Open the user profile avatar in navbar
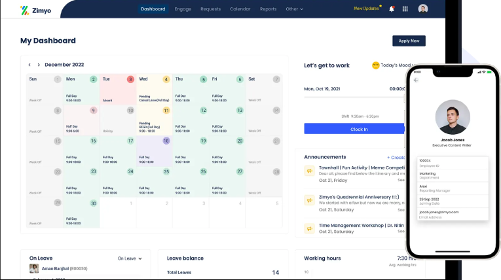The image size is (501, 280). 423,9
